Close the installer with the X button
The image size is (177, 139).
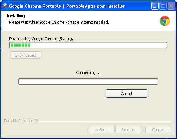pos(171,6)
